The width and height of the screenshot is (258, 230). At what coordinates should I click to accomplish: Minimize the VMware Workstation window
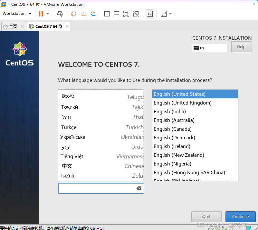pyautogui.click(x=238, y=4)
